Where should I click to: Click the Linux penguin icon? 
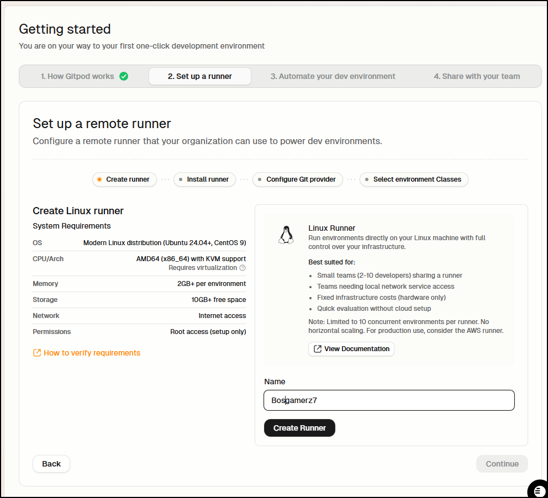pos(286,235)
